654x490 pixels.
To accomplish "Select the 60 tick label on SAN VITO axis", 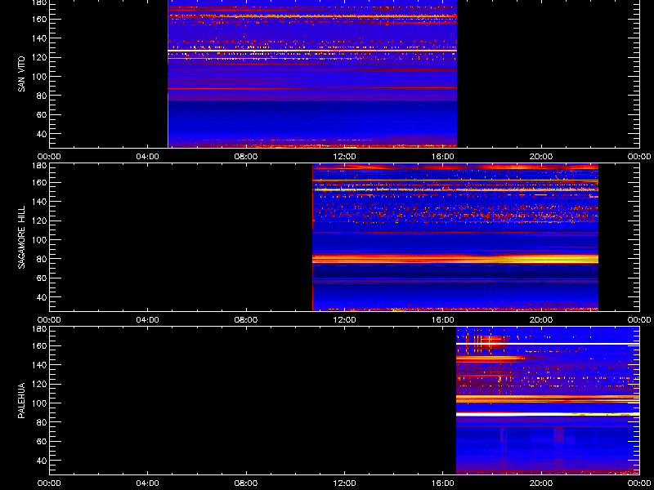I will (x=43, y=115).
